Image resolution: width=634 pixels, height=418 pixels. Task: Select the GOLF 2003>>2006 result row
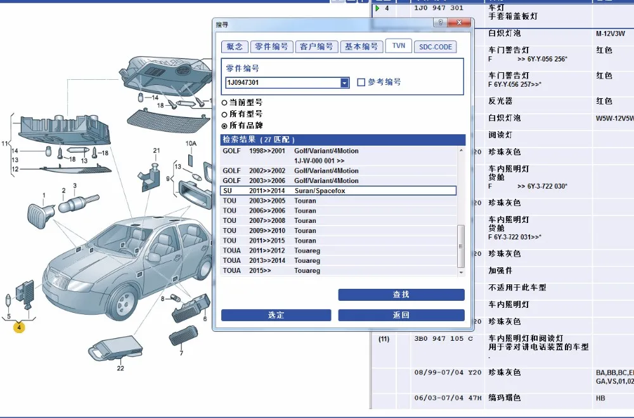point(339,181)
